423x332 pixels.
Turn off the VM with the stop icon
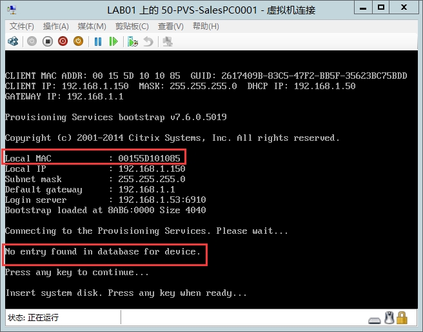click(48, 41)
